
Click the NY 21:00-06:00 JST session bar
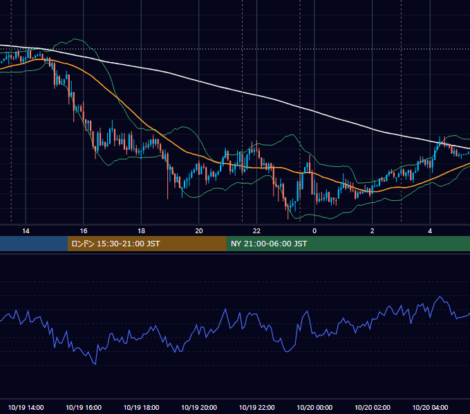pos(348,244)
